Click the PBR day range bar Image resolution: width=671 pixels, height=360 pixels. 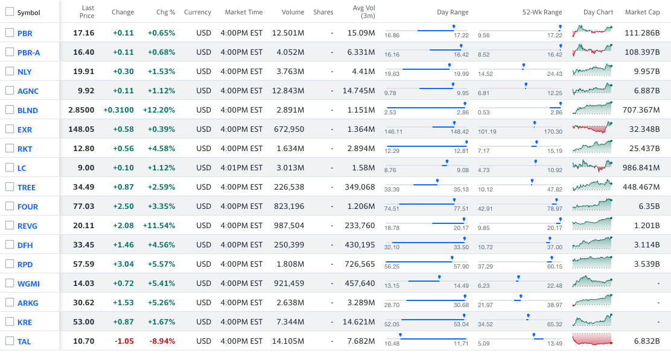427,30
